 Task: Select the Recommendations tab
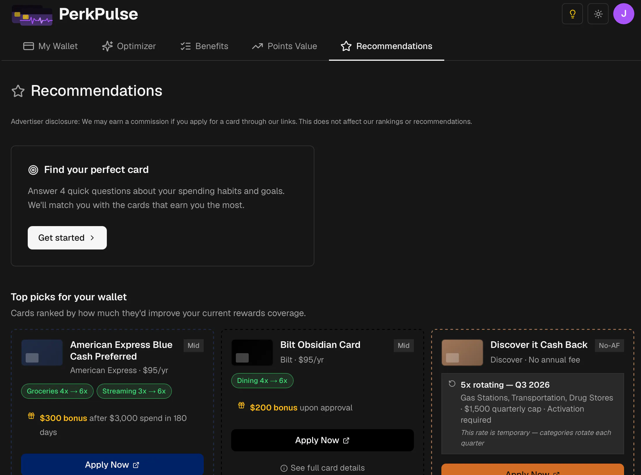click(x=386, y=46)
